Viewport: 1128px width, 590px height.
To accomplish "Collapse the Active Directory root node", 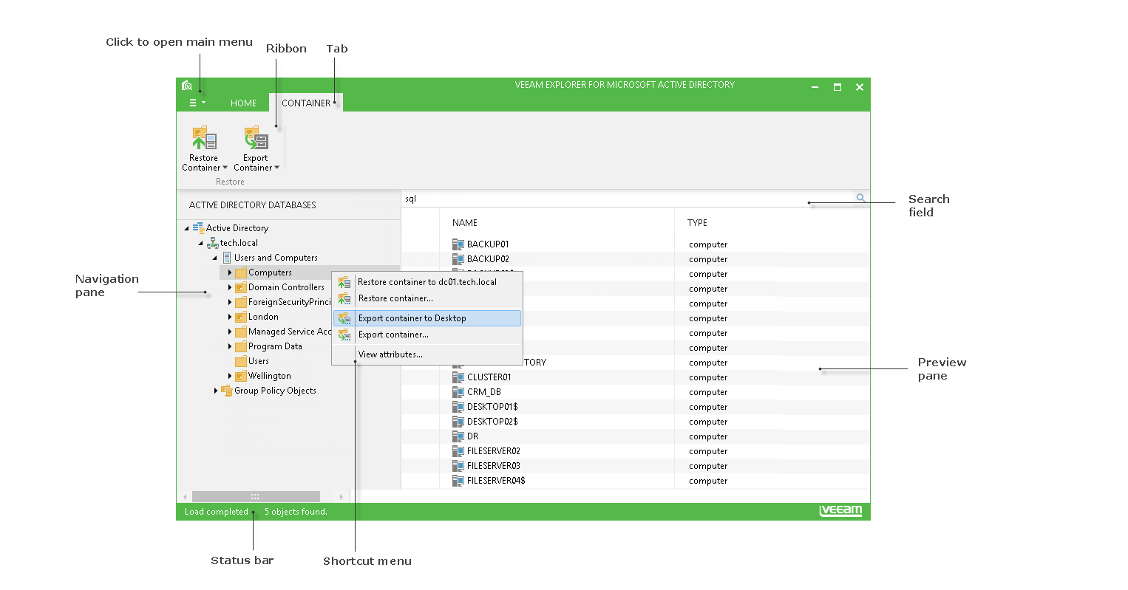I will click(186, 229).
